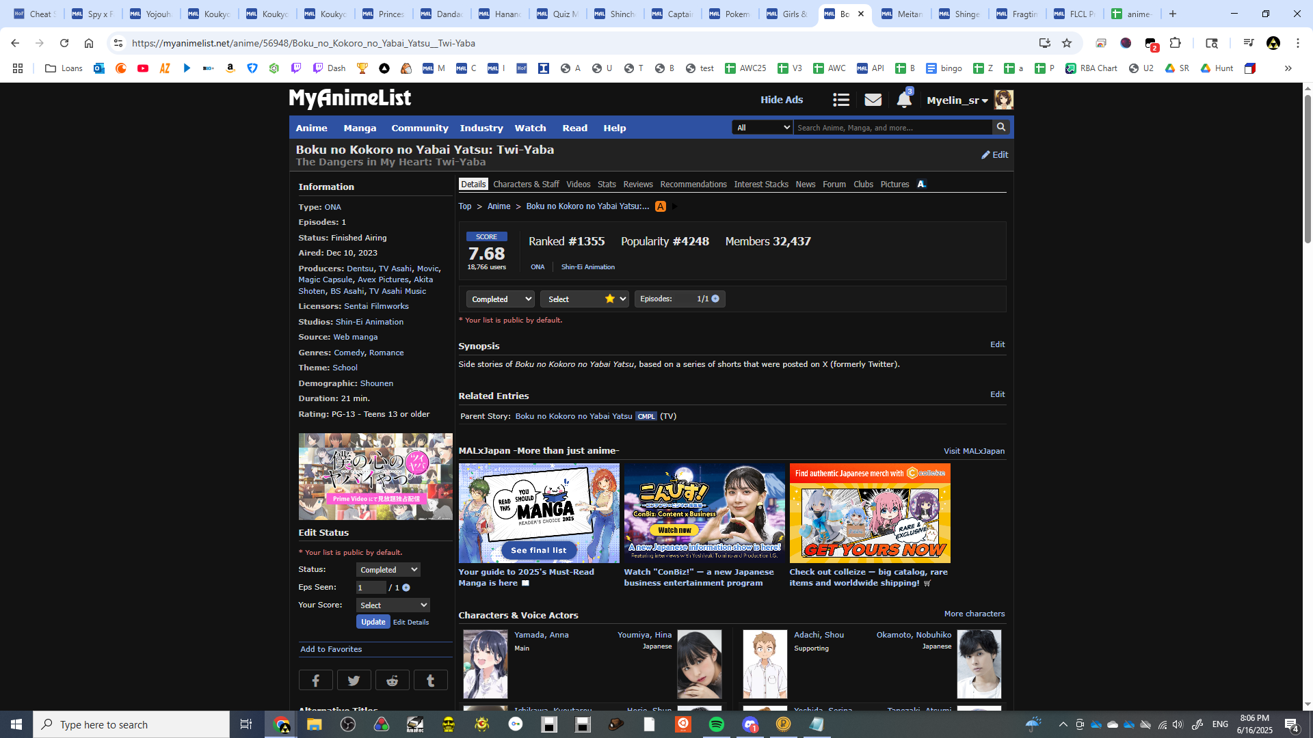Open the search category All dropdown
1313x738 pixels.
tap(762, 128)
